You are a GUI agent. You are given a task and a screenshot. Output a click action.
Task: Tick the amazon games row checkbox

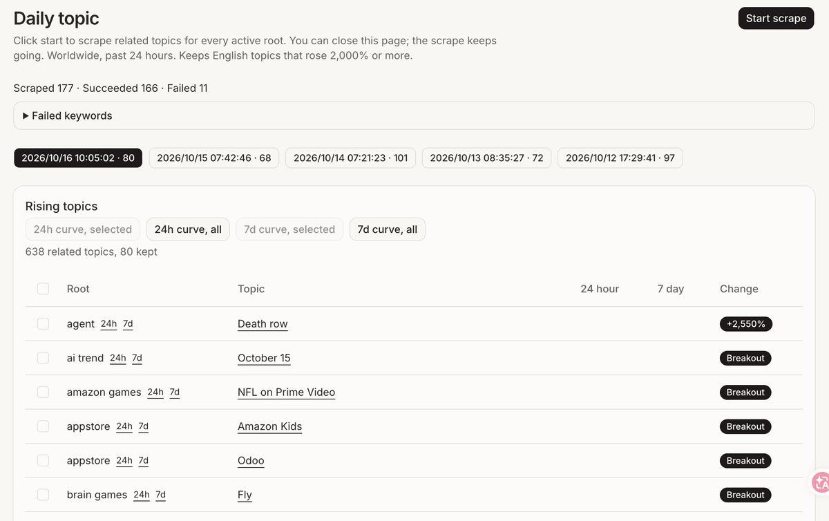43,392
